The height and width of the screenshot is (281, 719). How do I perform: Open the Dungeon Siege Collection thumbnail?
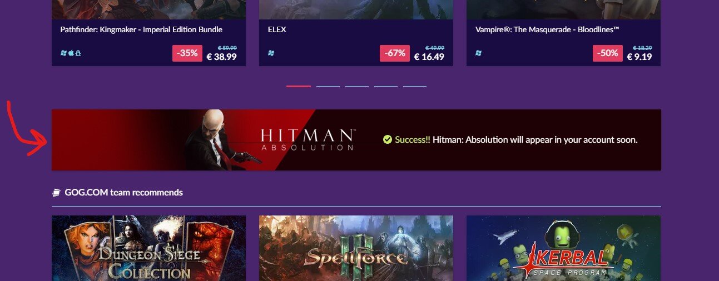pyautogui.click(x=148, y=248)
